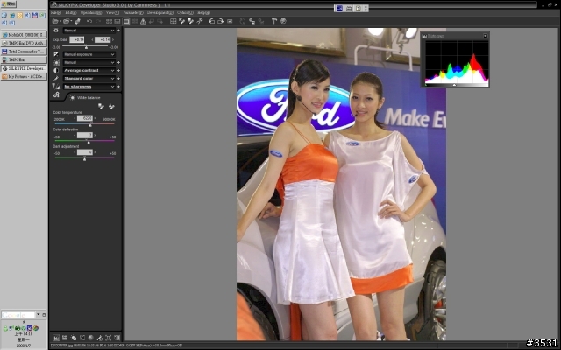Open the Development menu
Image resolution: width=561 pixels, height=350 pixels.
[x=160, y=12]
